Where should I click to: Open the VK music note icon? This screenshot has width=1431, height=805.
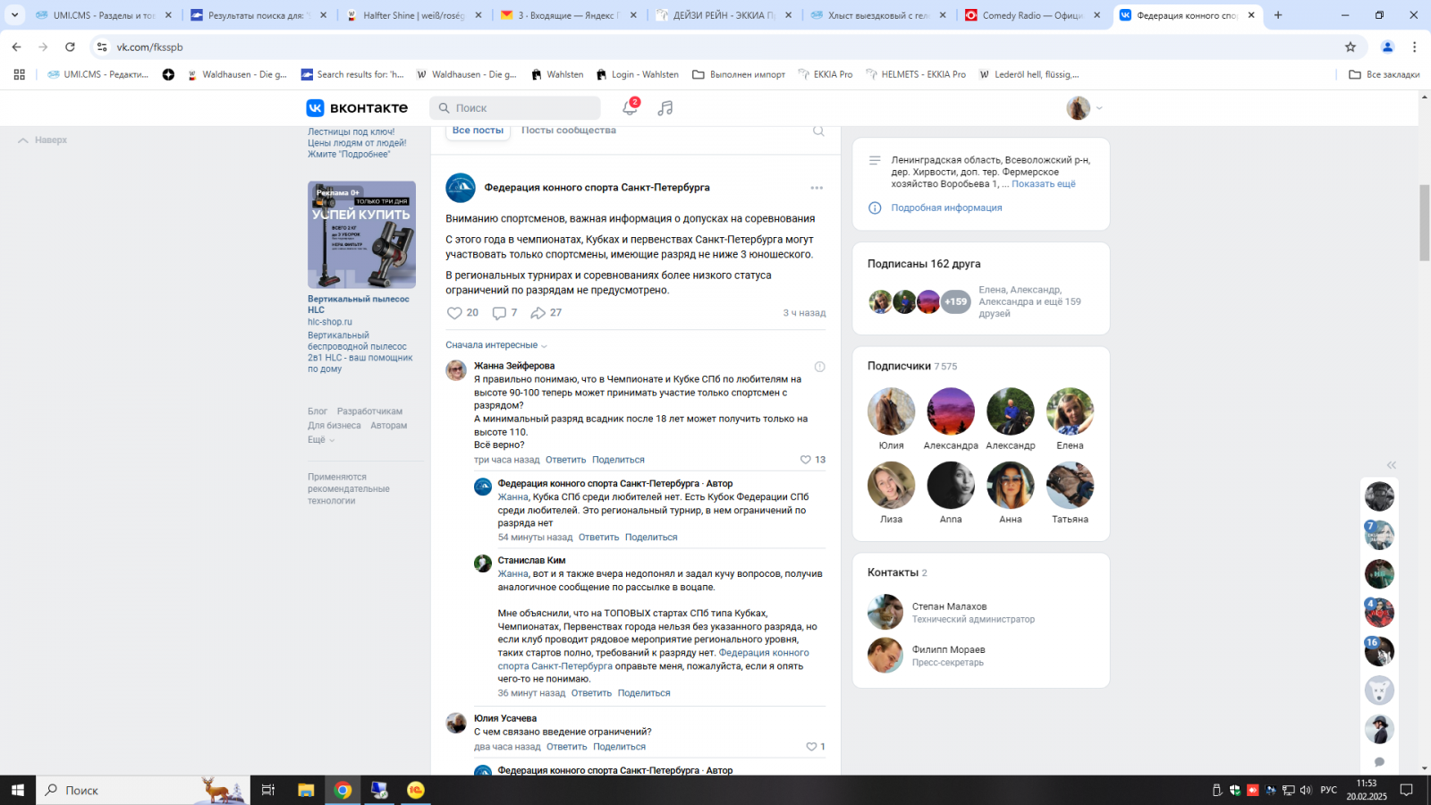665,107
